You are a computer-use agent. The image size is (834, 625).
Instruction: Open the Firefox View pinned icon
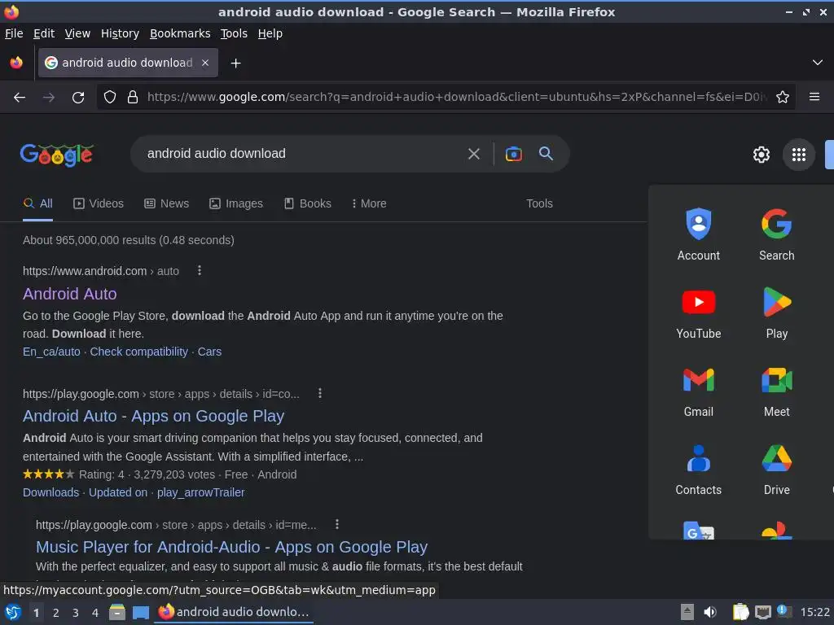[x=16, y=63]
